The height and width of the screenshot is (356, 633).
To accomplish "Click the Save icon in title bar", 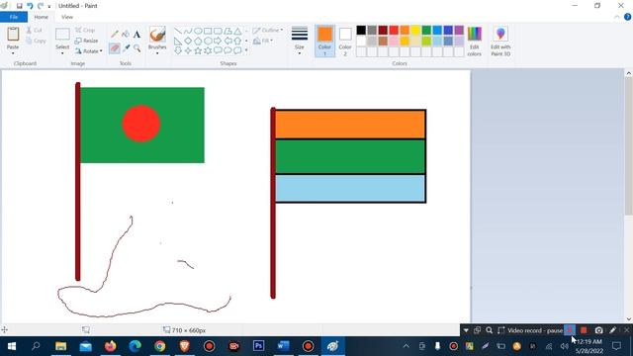I will click(19, 6).
